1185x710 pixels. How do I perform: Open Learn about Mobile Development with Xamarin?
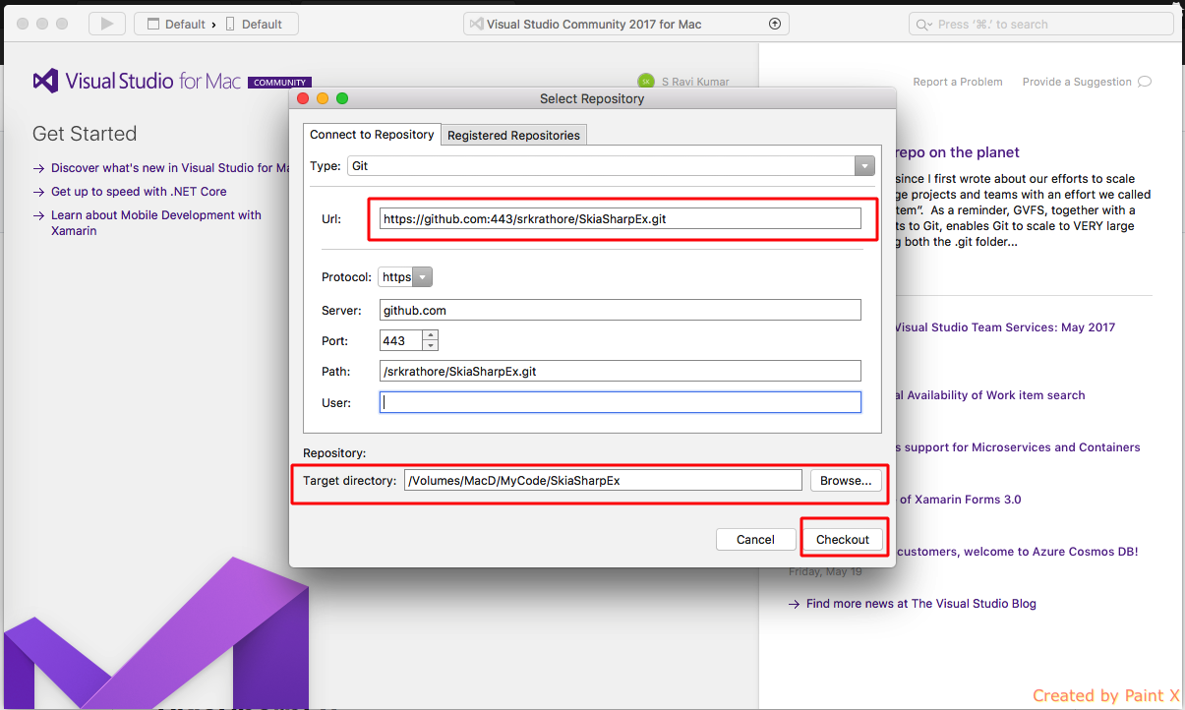[156, 223]
